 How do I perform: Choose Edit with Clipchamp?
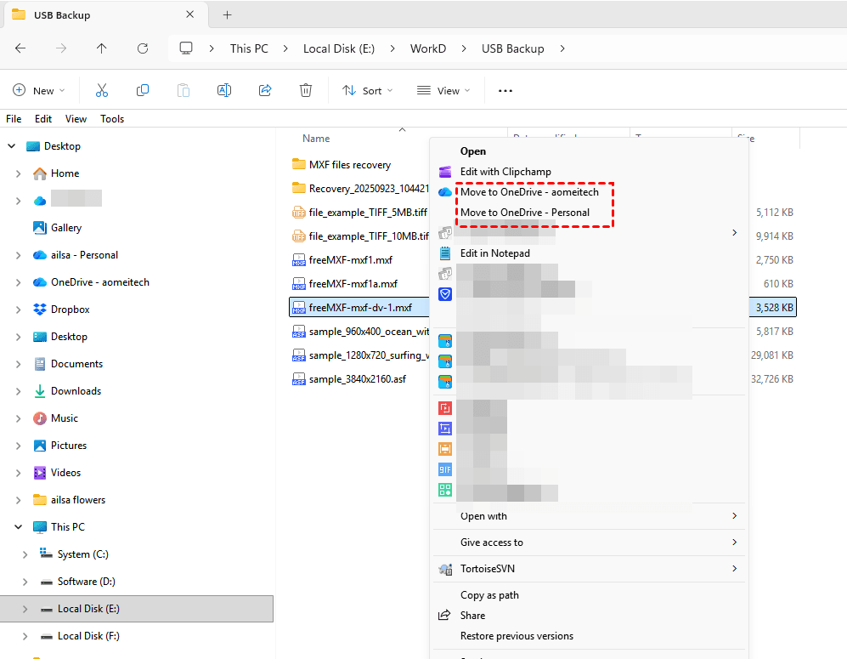pyautogui.click(x=505, y=172)
